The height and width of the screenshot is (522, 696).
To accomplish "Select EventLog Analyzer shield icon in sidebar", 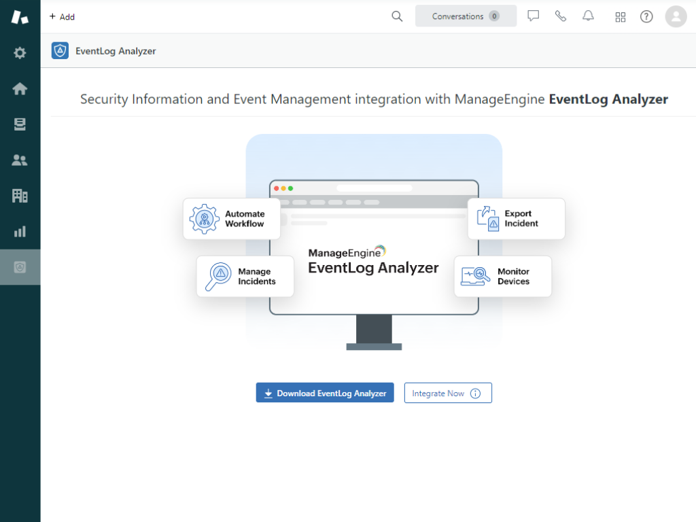I will point(20,267).
